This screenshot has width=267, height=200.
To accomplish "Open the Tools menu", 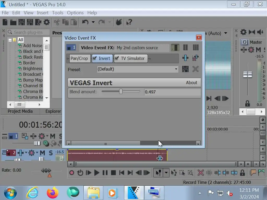I will [x=58, y=13].
